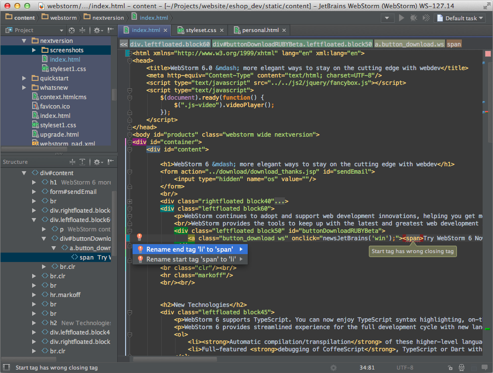
Task: Click the scroll from source target icon
Action: tap(72, 30)
